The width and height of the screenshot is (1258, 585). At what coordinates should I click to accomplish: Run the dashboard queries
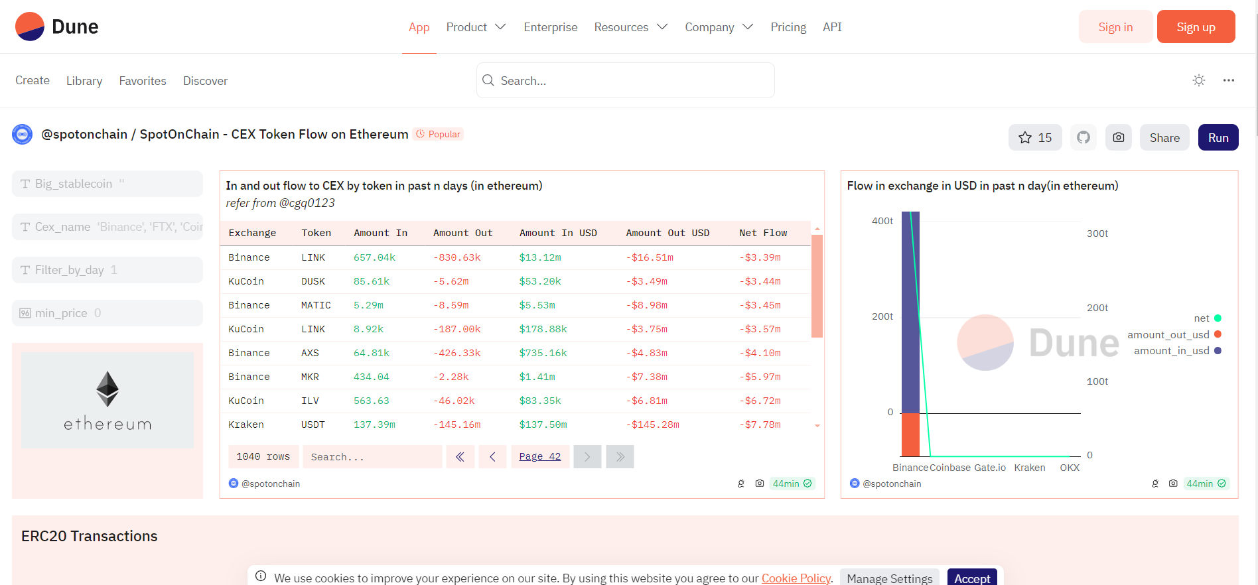pyautogui.click(x=1218, y=137)
